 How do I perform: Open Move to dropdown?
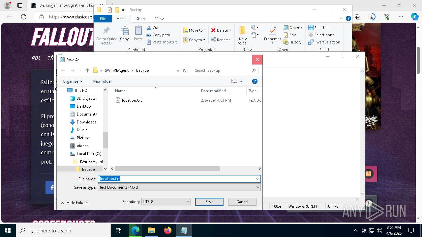(195, 30)
